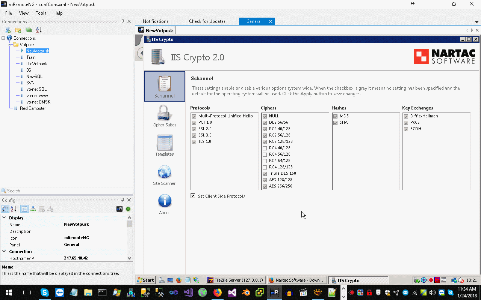Open TeamViewer from the Windows taskbar
This screenshot has height=300, width=481.
coord(59,292)
